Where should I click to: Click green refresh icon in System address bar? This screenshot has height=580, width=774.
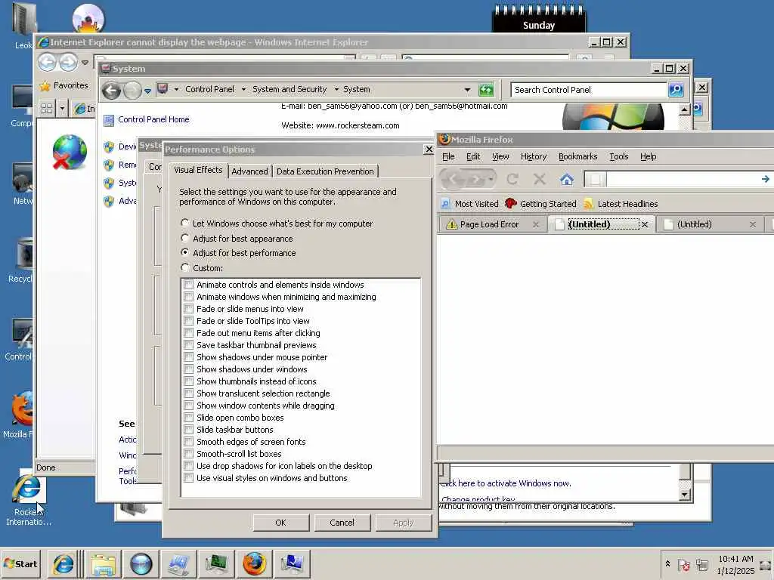coord(486,90)
